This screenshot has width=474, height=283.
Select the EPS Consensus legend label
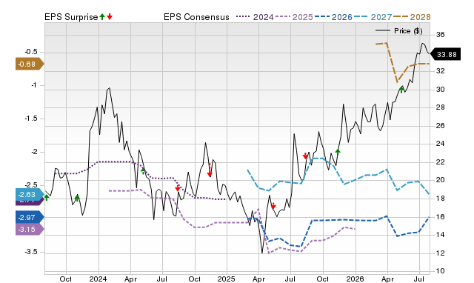tap(196, 17)
